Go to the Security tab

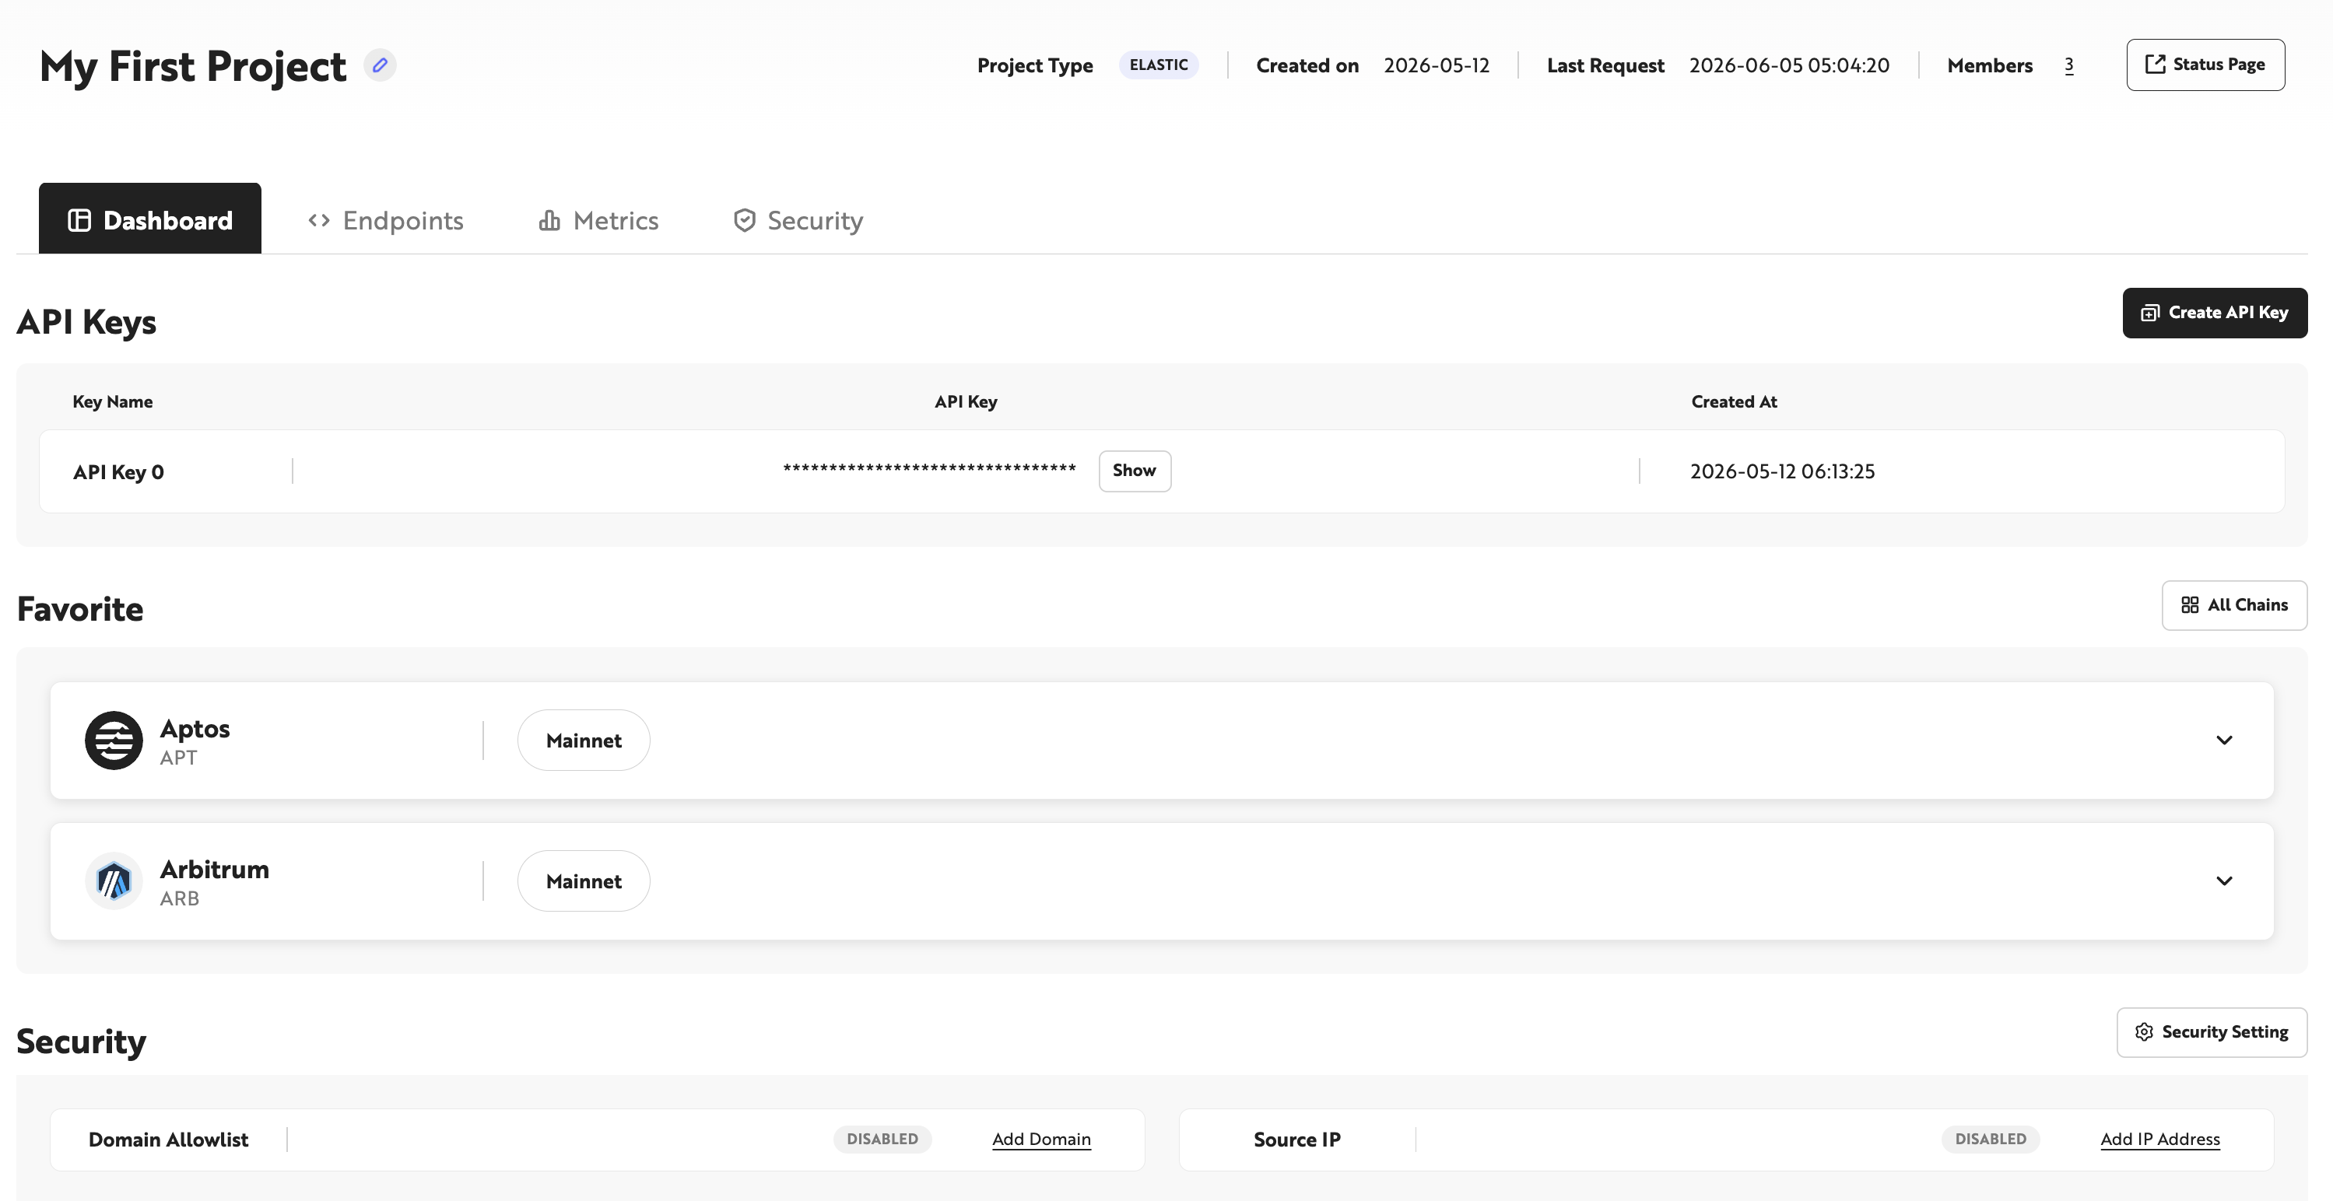tap(798, 220)
